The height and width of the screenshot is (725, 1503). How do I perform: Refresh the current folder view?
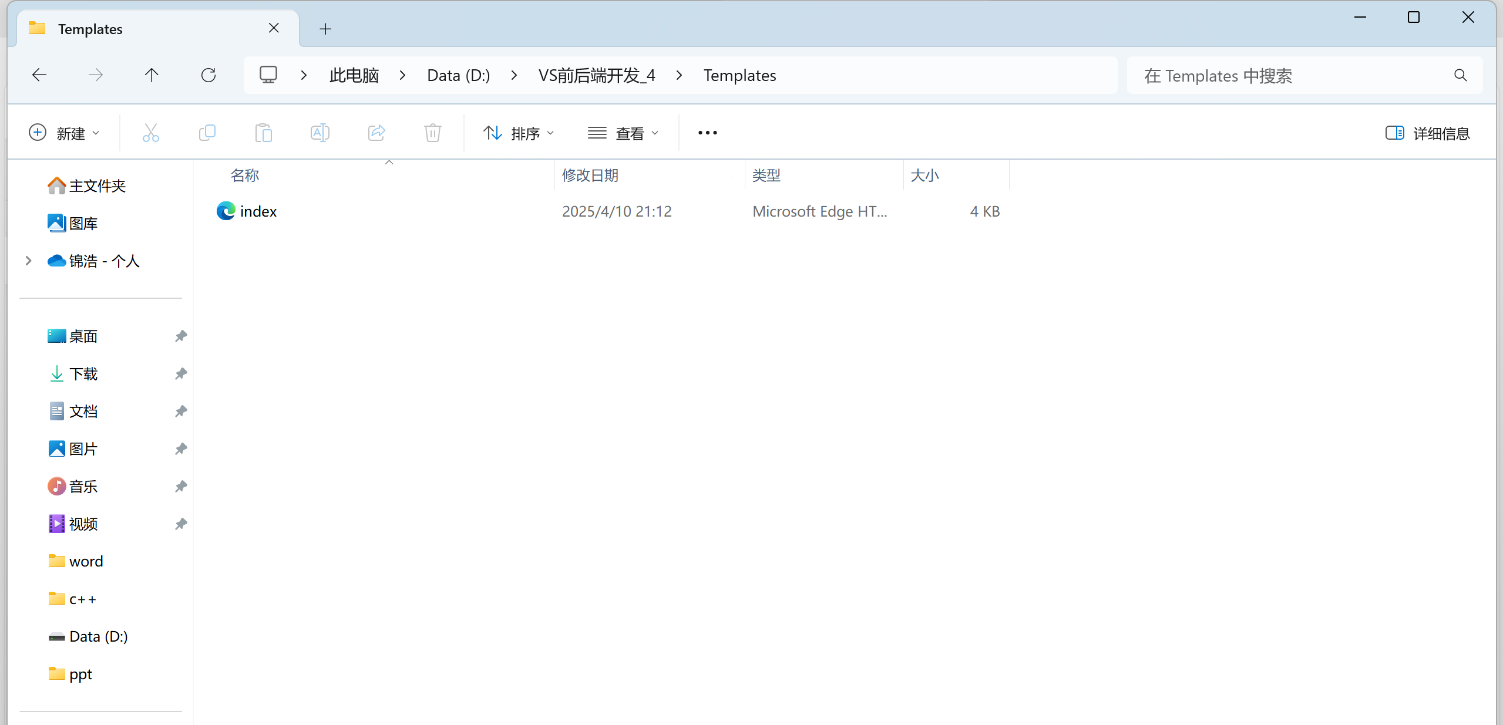point(209,75)
